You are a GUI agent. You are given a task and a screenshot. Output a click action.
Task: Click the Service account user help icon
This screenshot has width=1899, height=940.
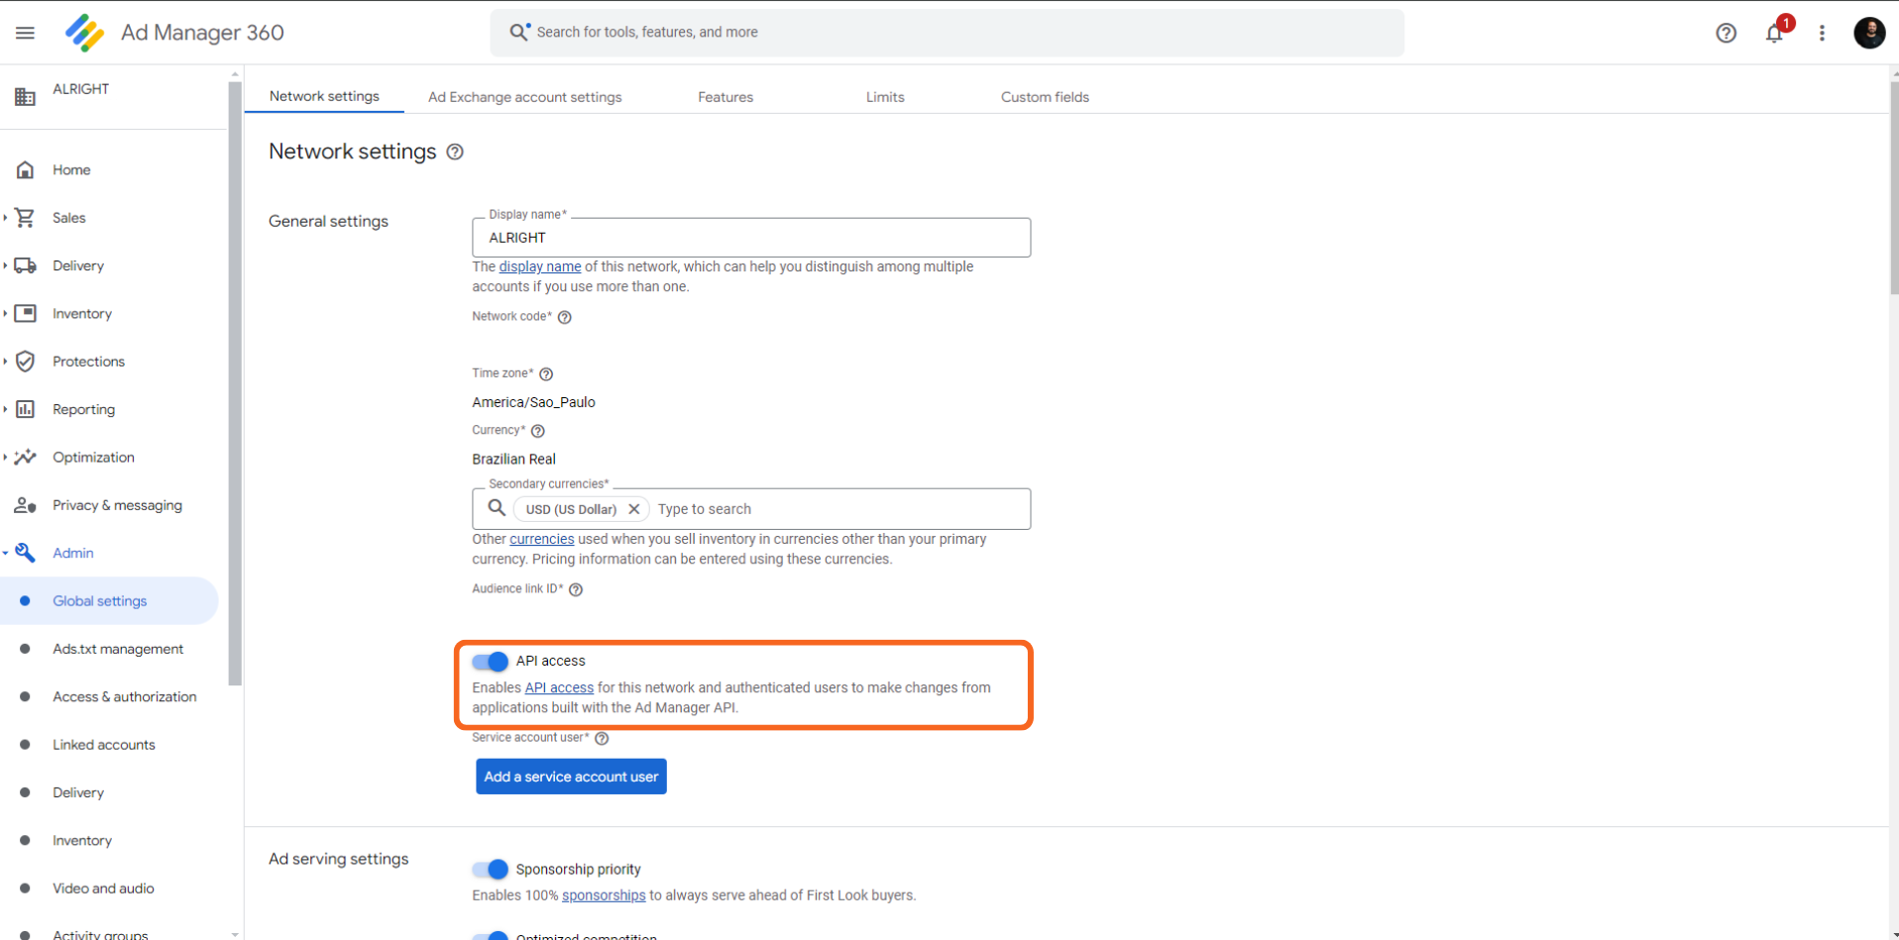tap(602, 738)
